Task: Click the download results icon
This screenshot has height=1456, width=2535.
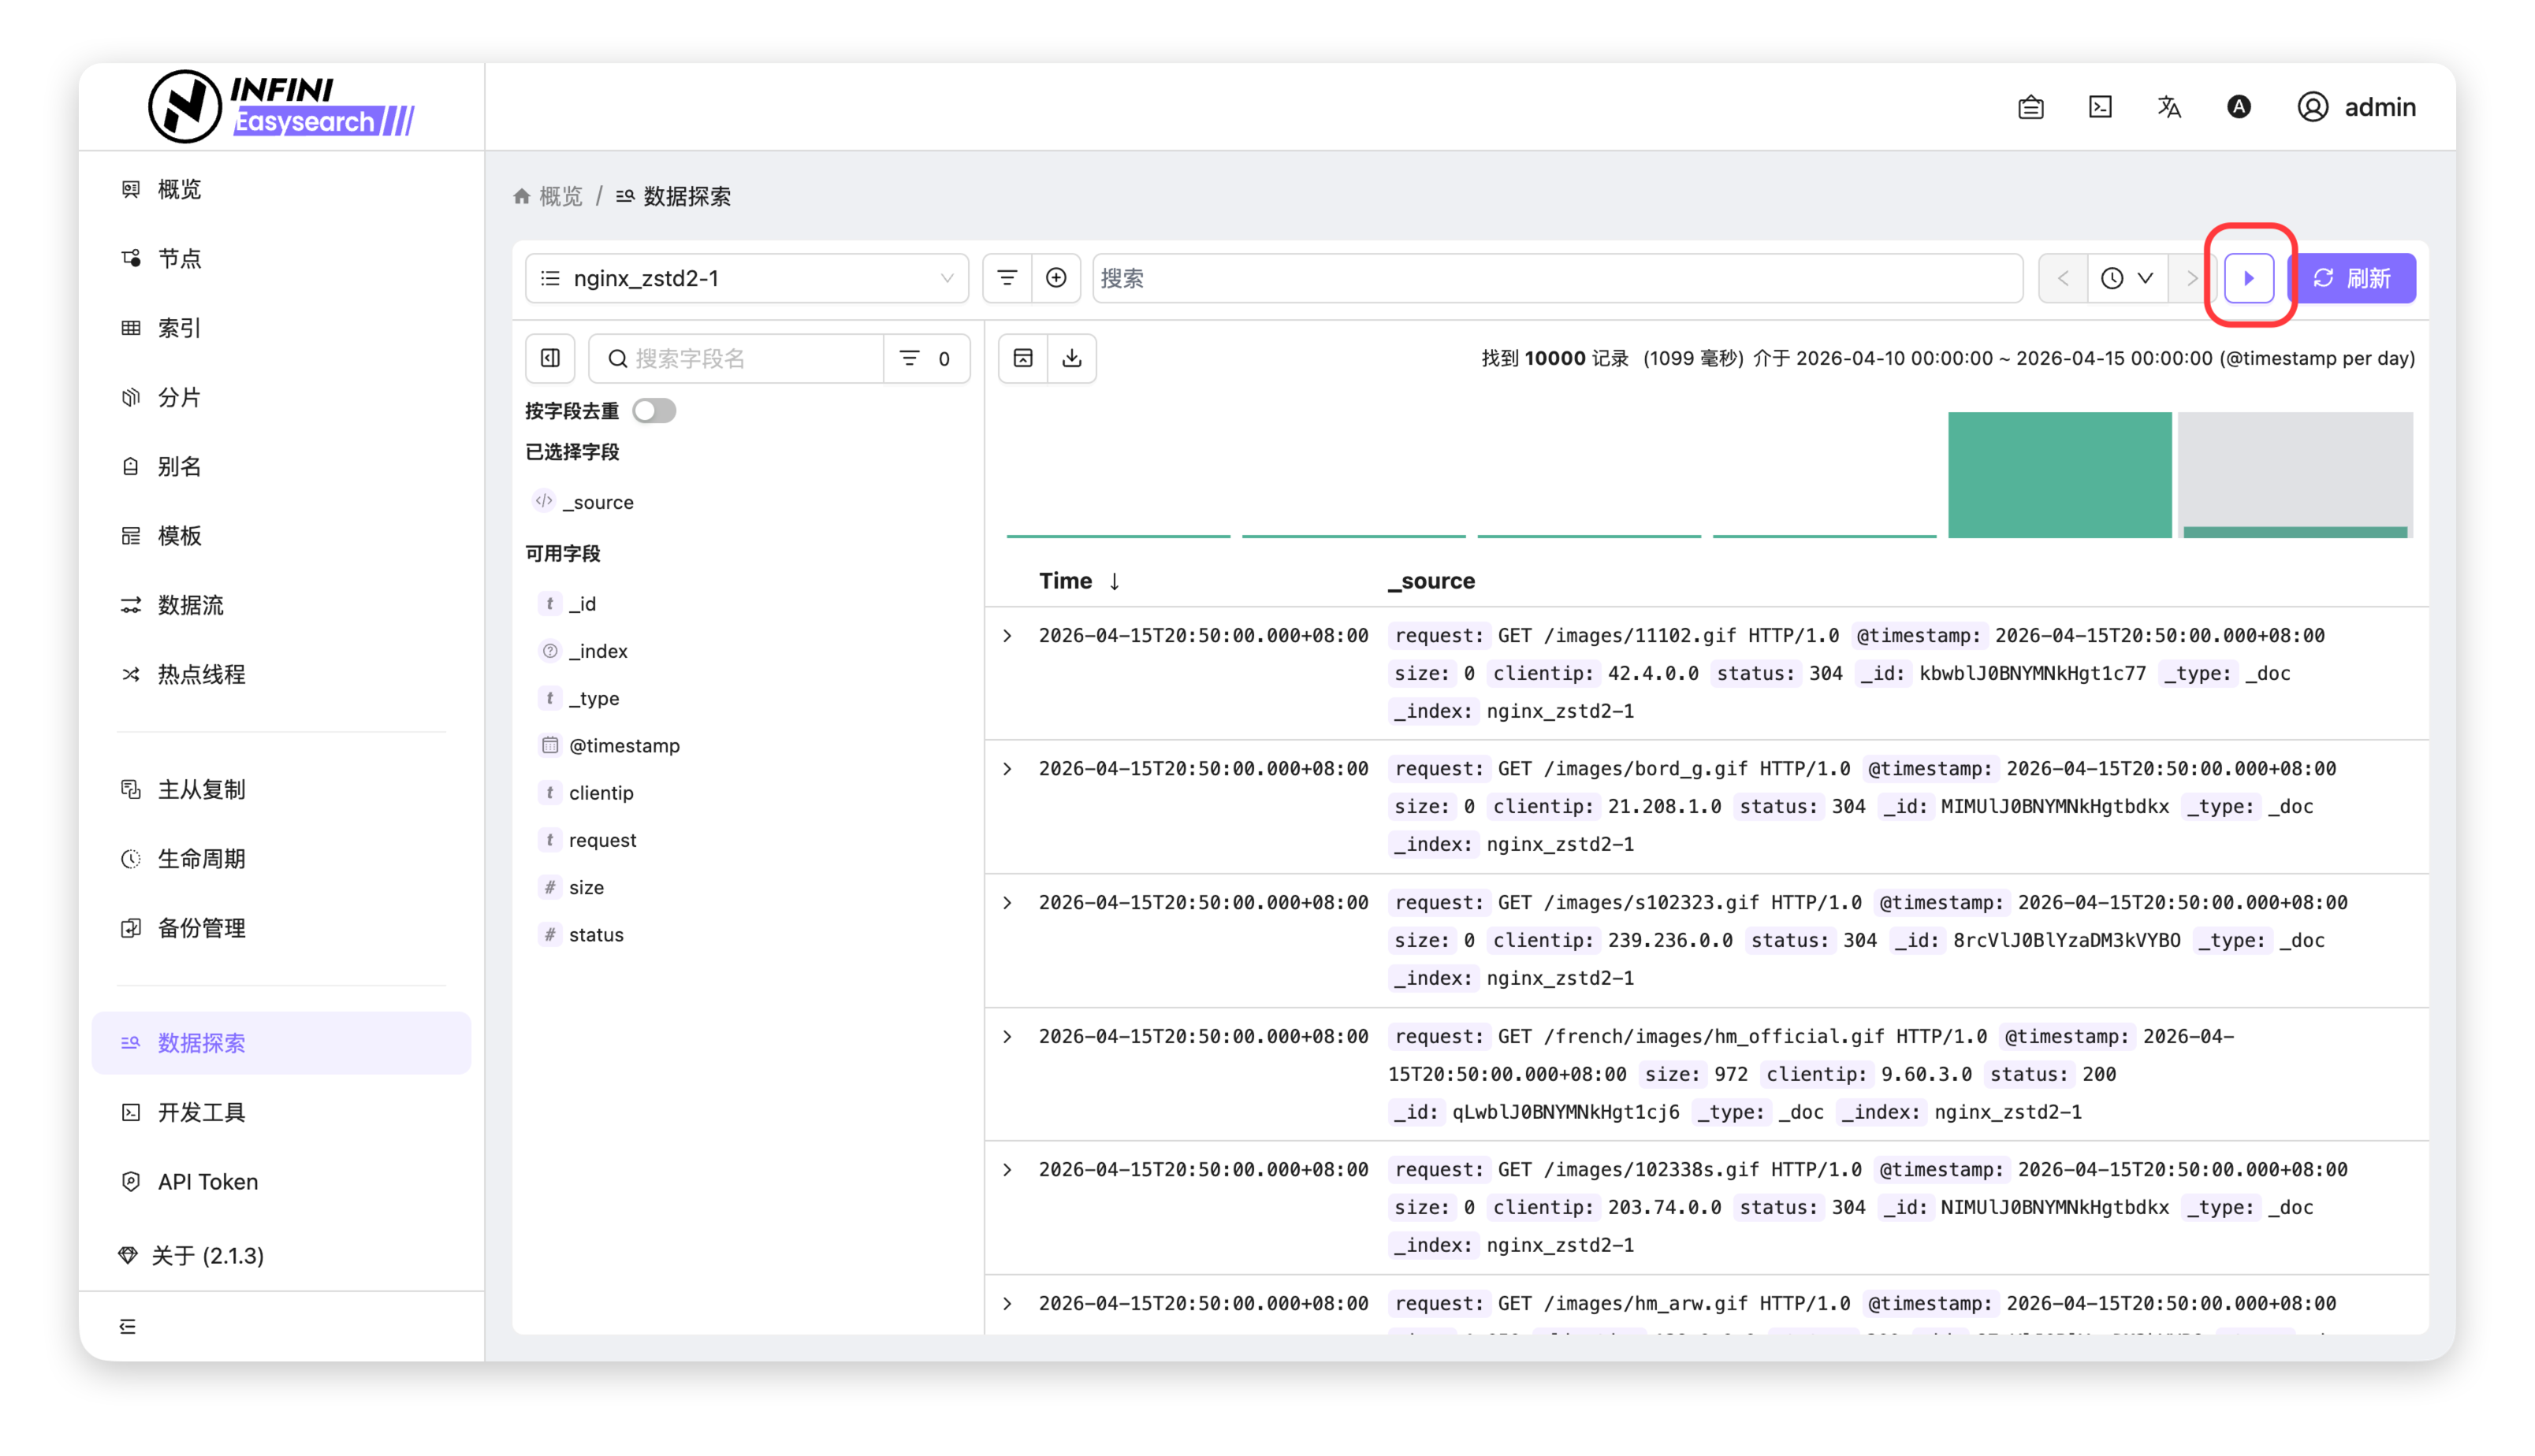Action: [x=1071, y=358]
